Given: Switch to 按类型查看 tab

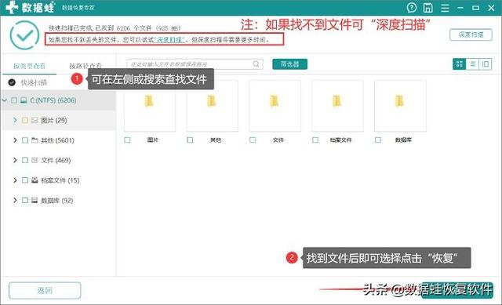Looking at the screenshot, I should 29,66.
